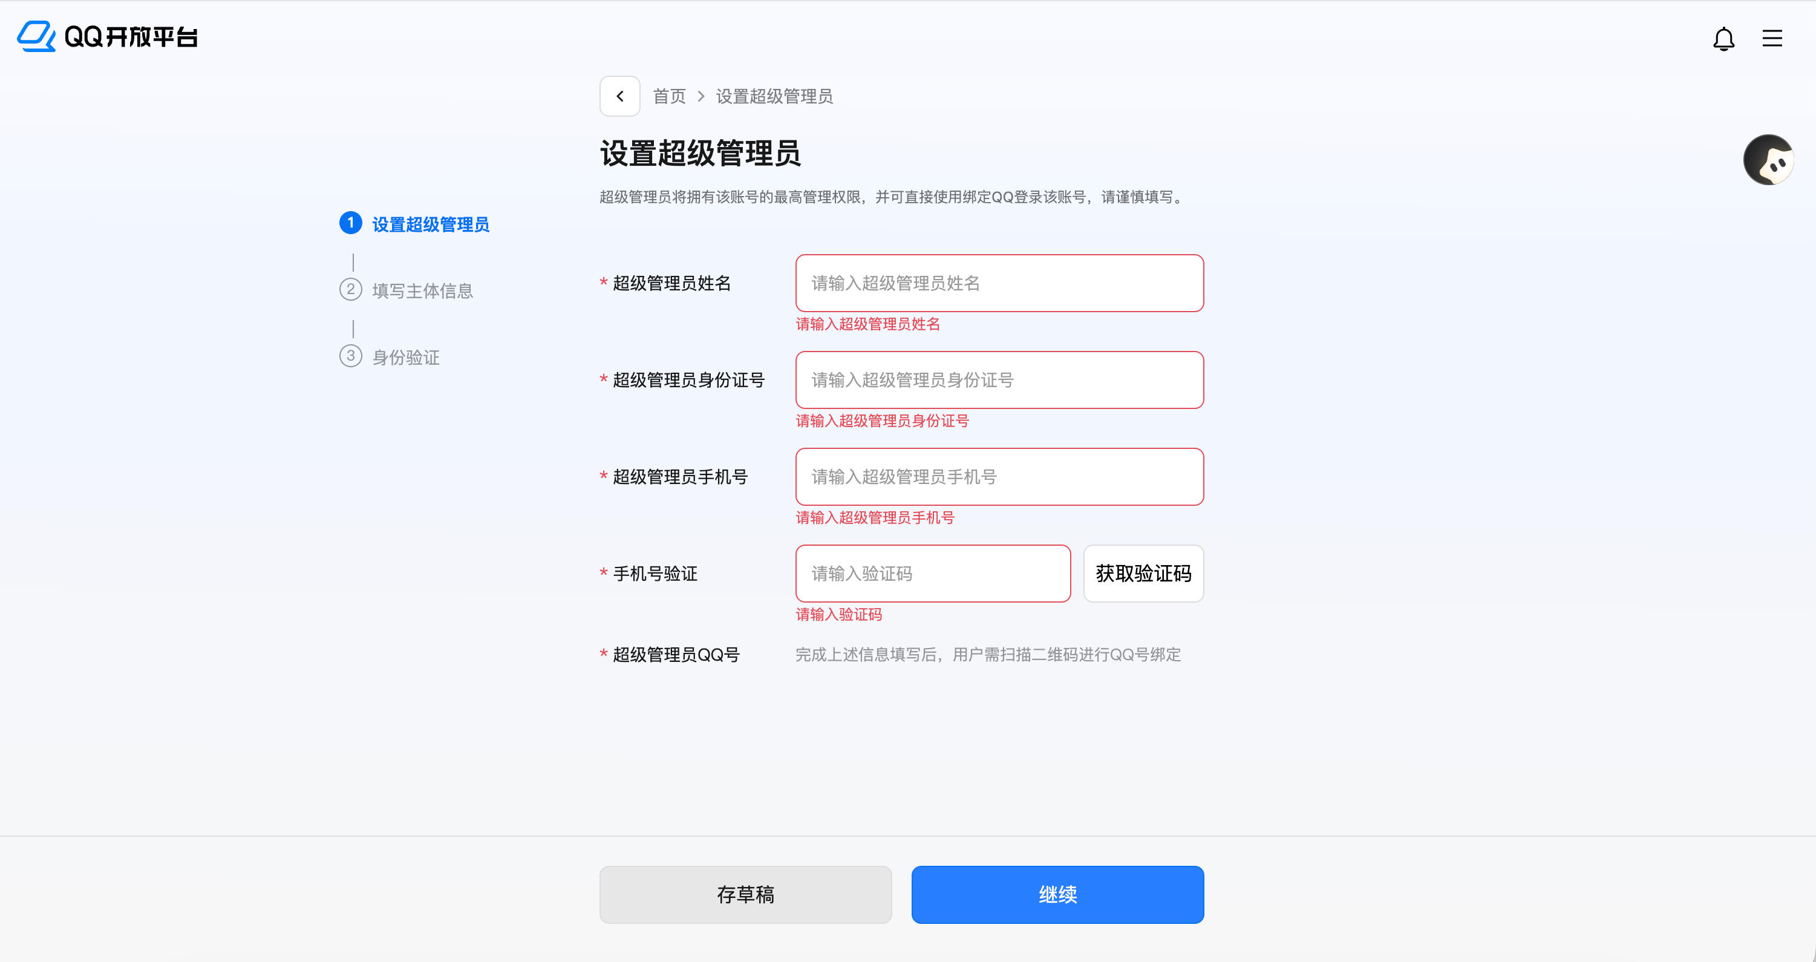Open the notification bell
The height and width of the screenshot is (962, 1816).
(1725, 39)
